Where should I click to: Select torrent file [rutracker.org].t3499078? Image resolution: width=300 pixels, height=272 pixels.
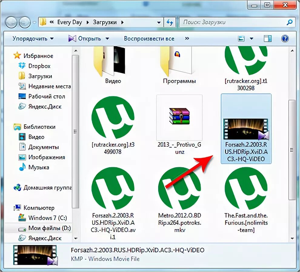(113, 125)
